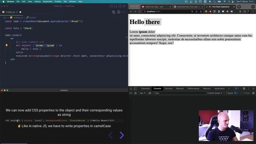This screenshot has width=256, height=144.
Task: Open the Apple menu
Action: click(4, 2)
